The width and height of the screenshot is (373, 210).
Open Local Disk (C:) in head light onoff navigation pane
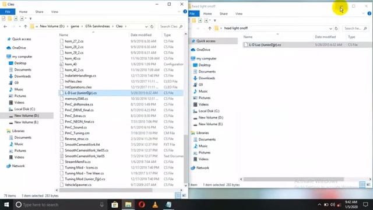click(209, 111)
